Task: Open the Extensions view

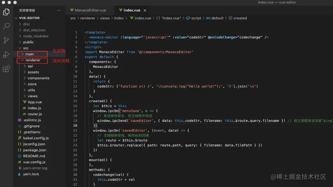Action: [x=6, y=69]
